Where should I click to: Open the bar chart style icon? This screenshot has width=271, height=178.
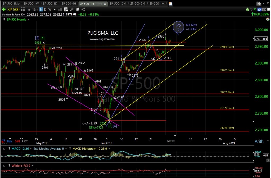click(x=60, y=10)
